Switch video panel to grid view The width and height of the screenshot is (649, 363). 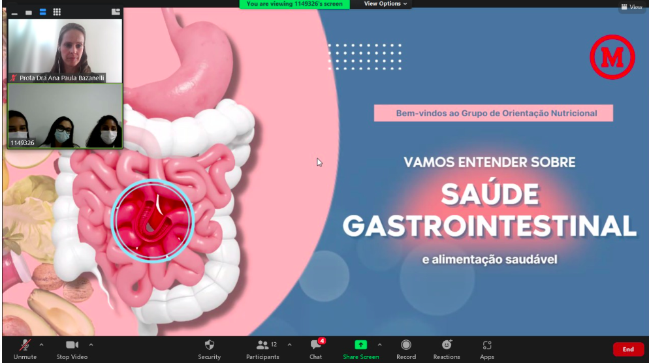pyautogui.click(x=57, y=12)
